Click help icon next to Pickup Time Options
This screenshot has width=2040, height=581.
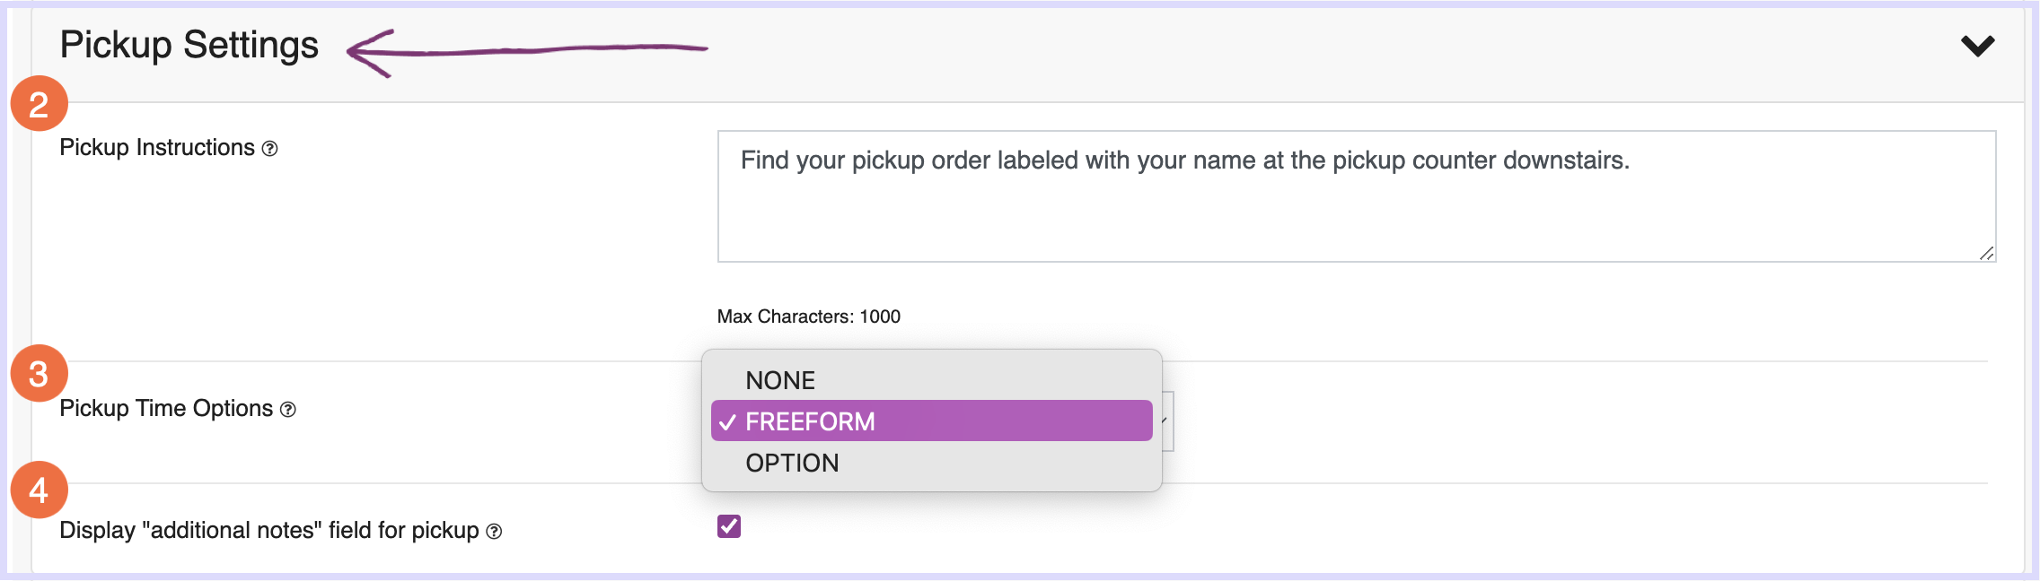pos(287,410)
